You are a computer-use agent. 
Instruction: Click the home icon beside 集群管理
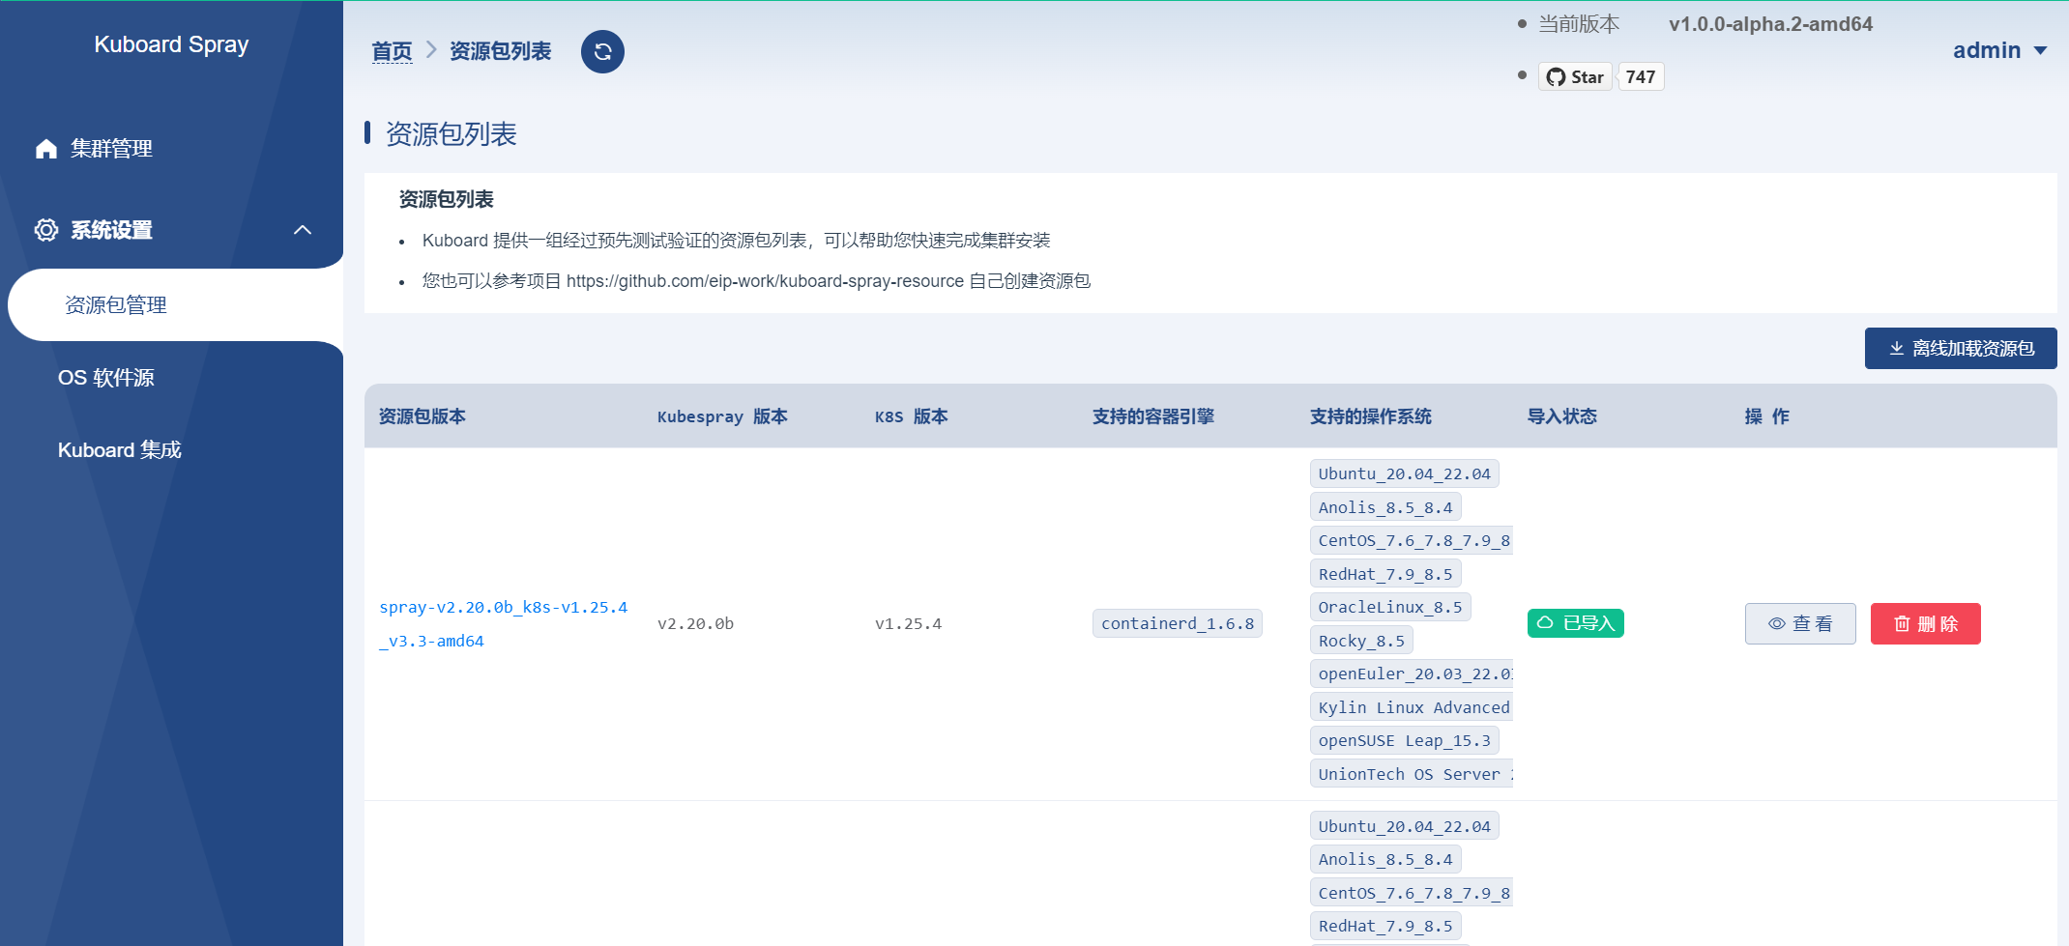pos(46,149)
